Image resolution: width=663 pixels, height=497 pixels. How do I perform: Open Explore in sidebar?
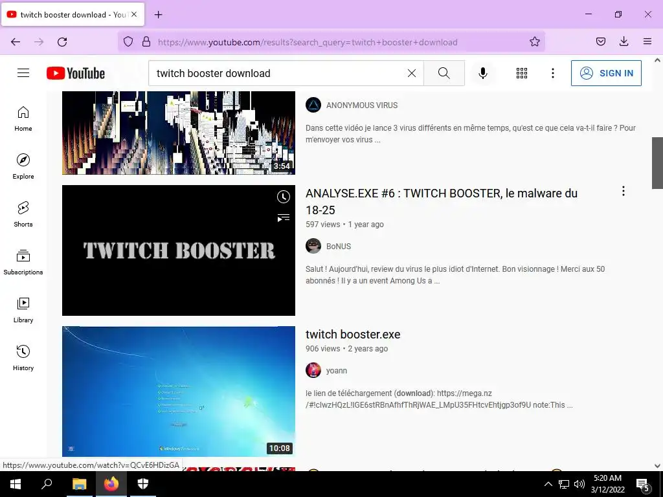[x=23, y=166]
